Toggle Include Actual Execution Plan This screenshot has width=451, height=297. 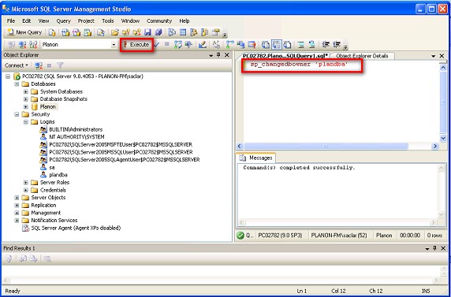(230, 45)
